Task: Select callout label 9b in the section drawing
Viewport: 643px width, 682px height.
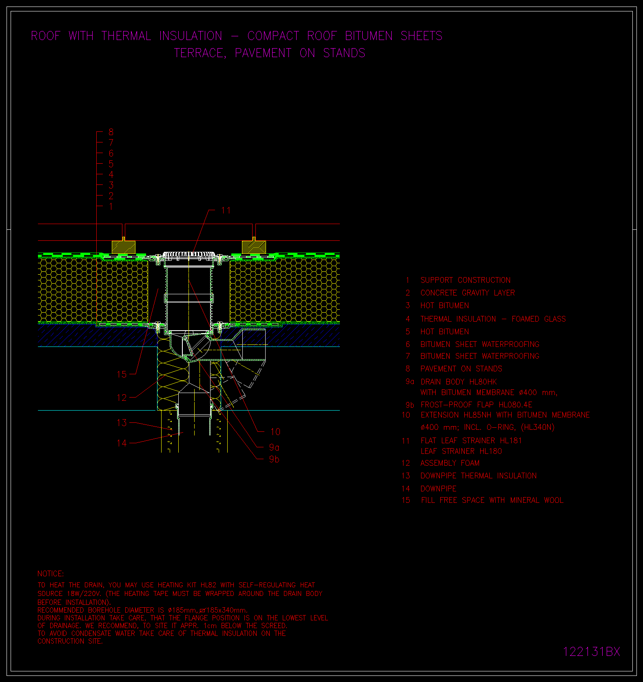Action: pyautogui.click(x=274, y=460)
